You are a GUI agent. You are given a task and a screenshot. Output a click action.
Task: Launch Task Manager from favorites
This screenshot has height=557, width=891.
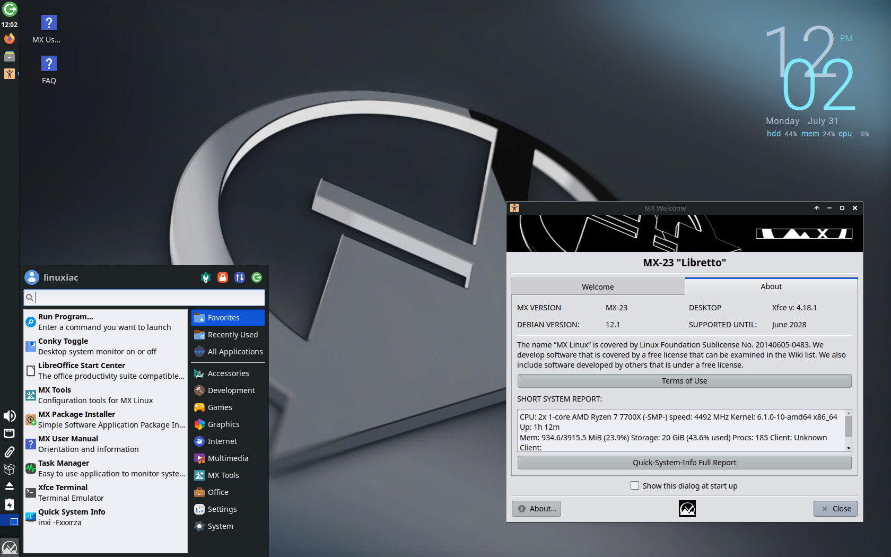point(106,468)
